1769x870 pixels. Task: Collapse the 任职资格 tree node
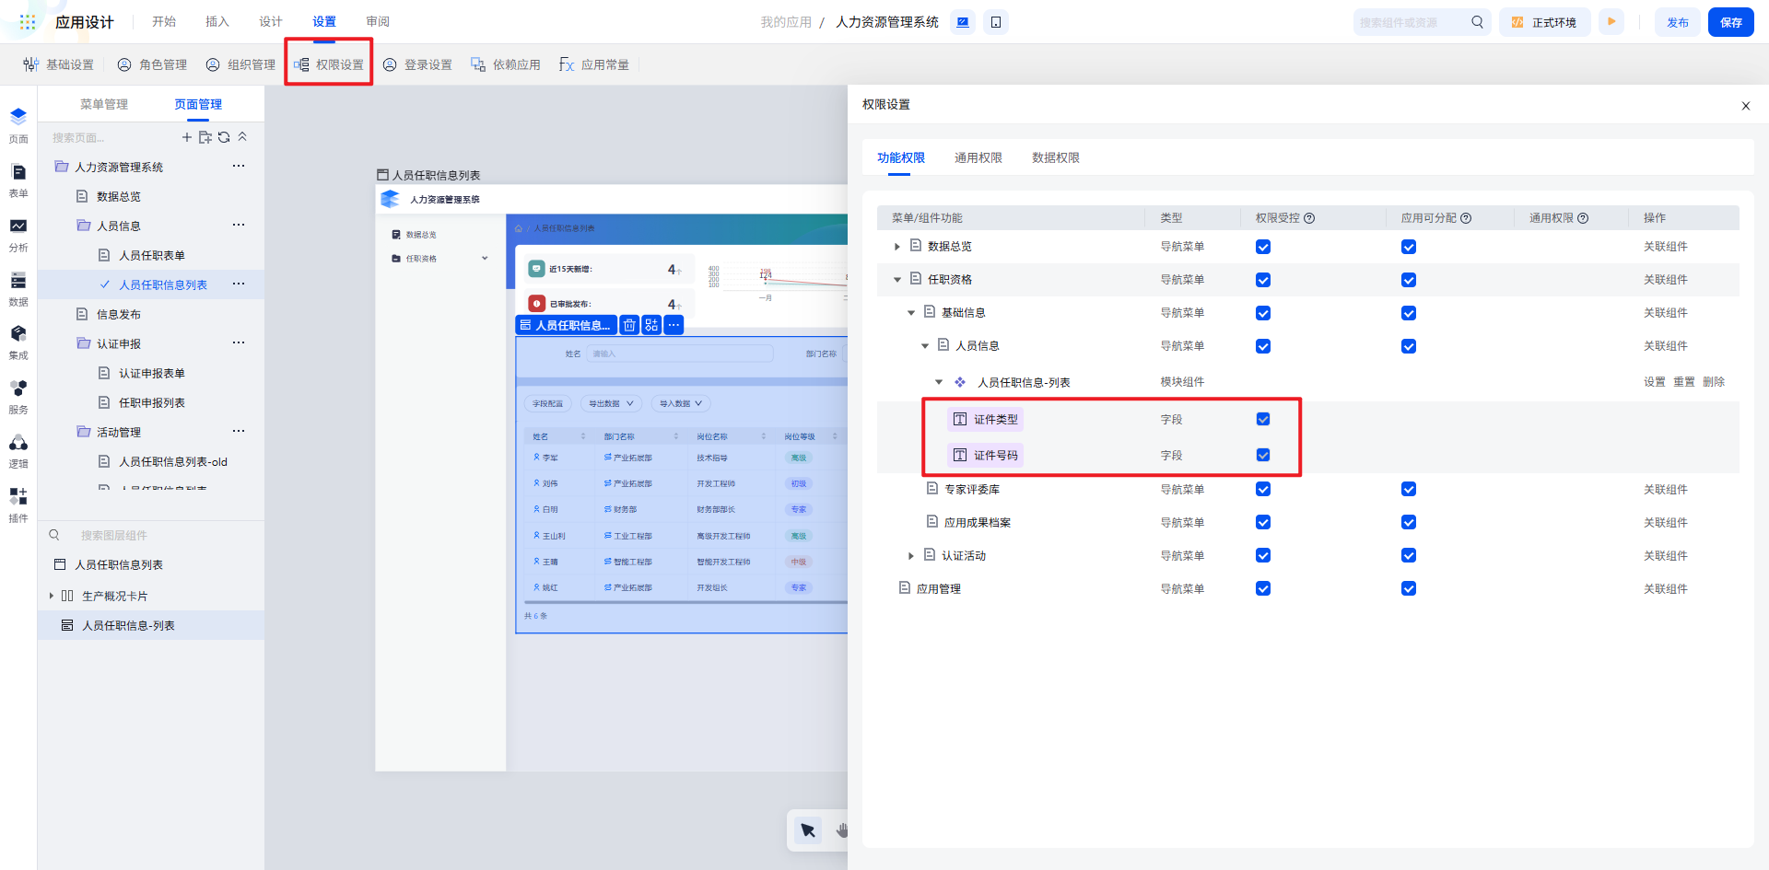point(897,280)
